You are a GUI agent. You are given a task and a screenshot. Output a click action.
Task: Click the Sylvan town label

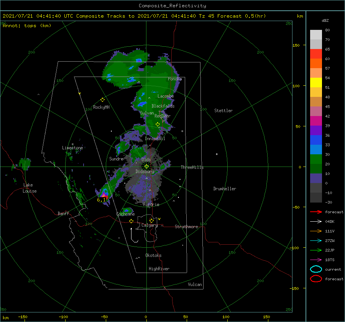147,113
